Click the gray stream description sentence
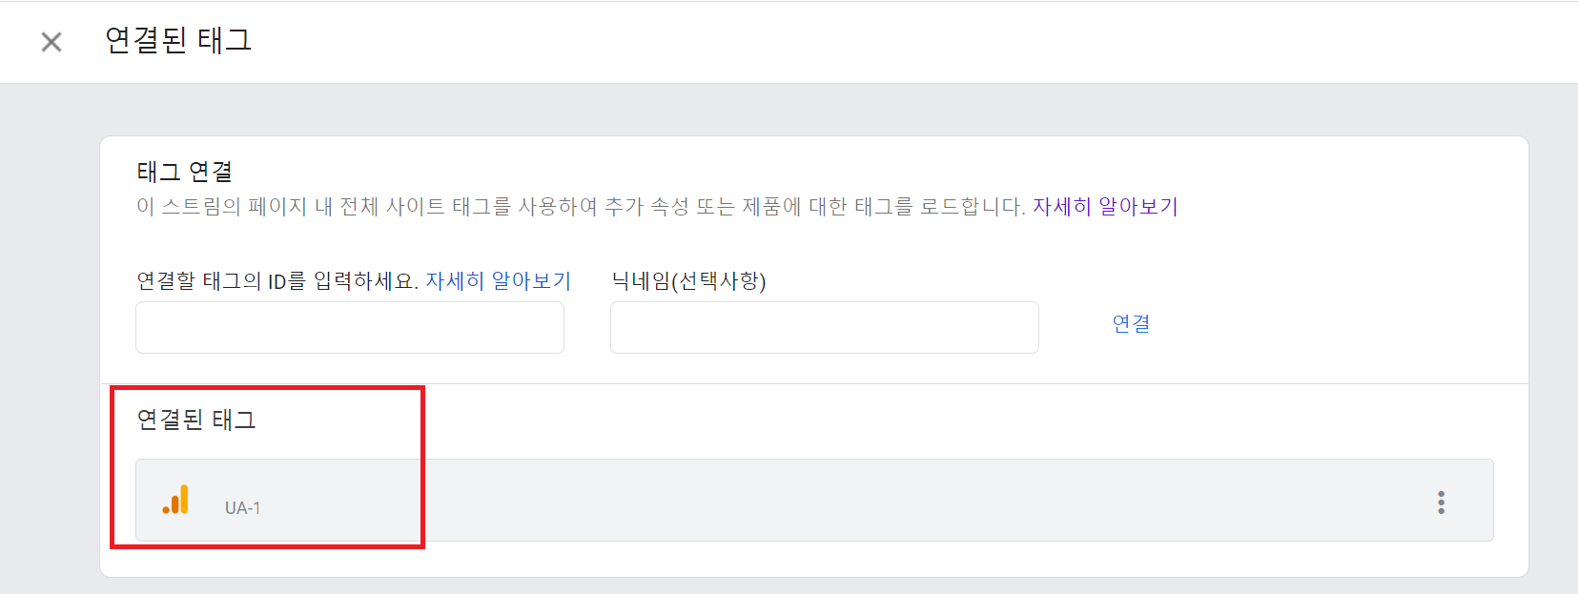The image size is (1578, 594). pyautogui.click(x=572, y=207)
